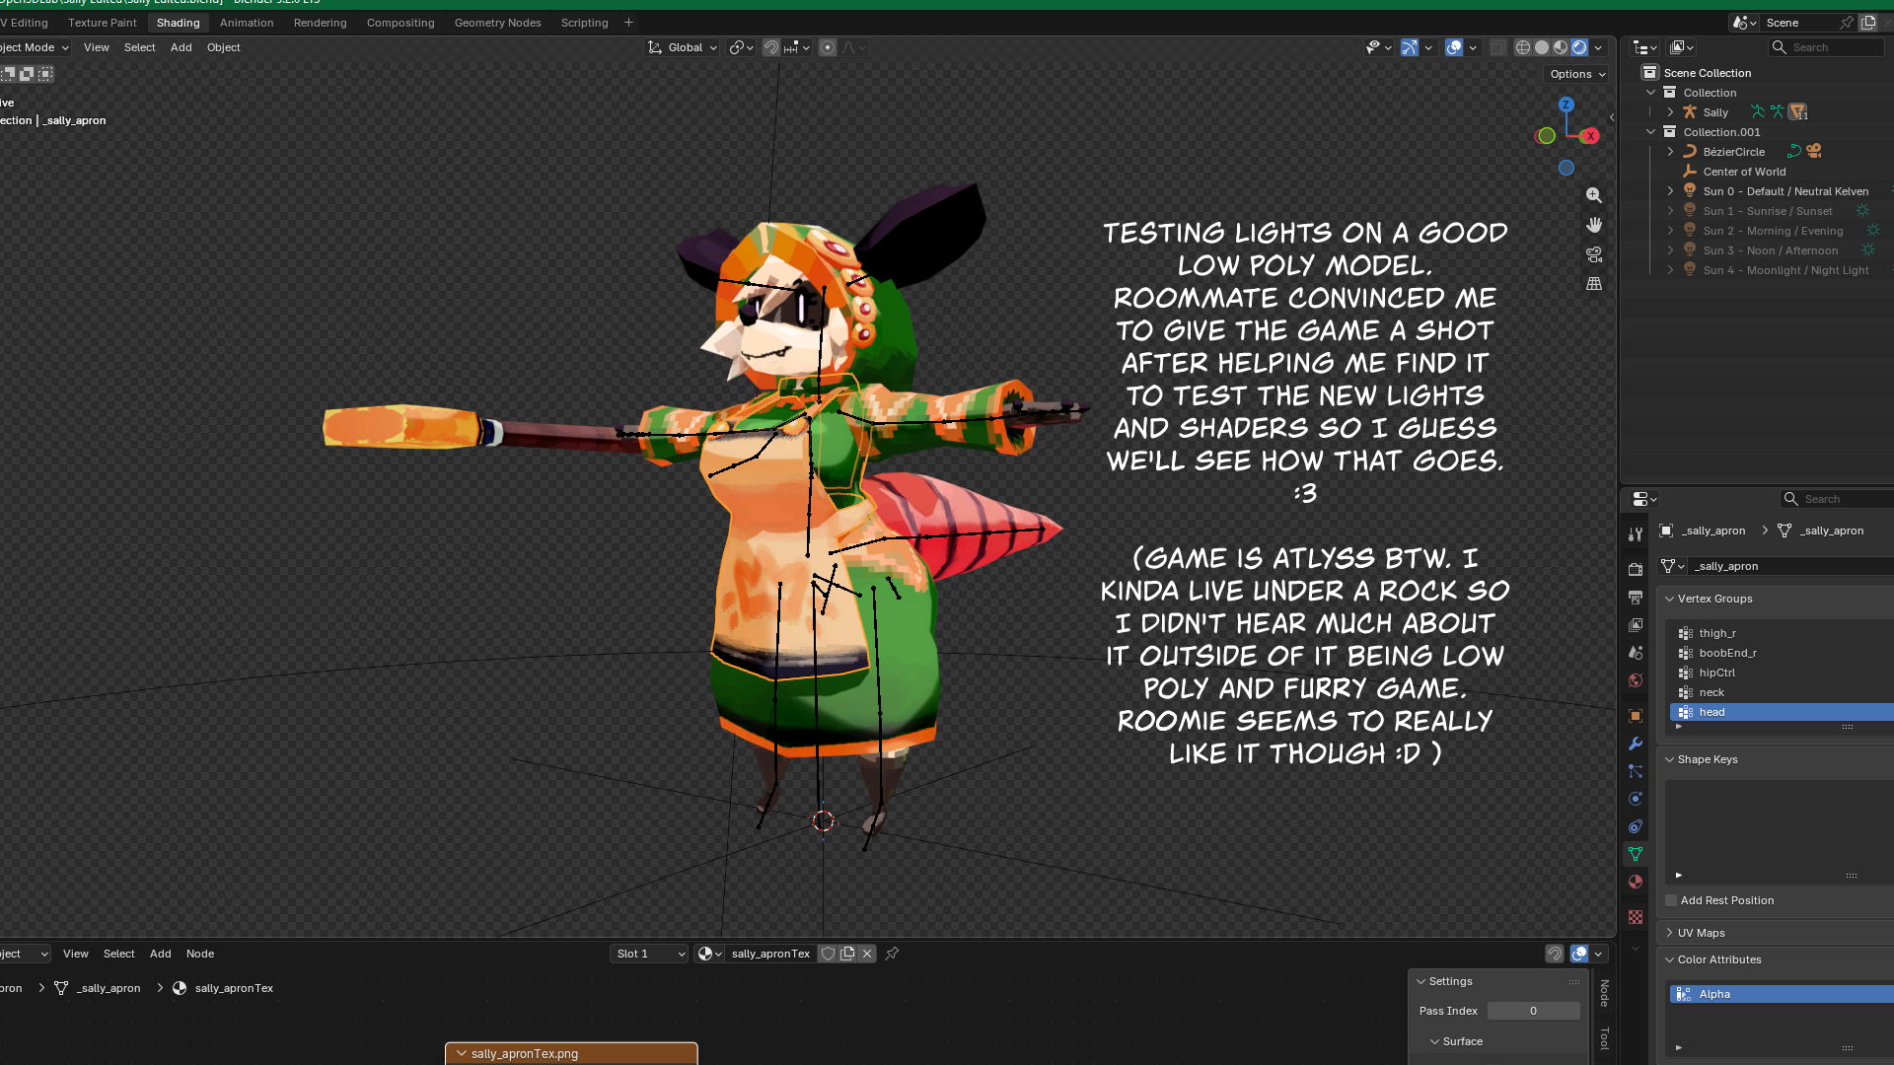1894x1065 pixels.
Task: Open the World properties tab
Action: coord(1636,680)
